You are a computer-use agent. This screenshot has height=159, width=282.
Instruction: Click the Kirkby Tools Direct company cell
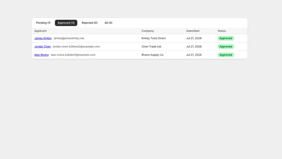point(154,38)
